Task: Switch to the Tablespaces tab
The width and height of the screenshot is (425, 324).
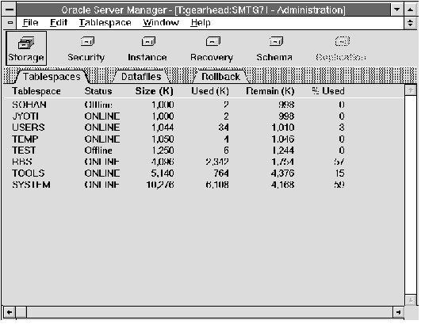Action: click(52, 77)
